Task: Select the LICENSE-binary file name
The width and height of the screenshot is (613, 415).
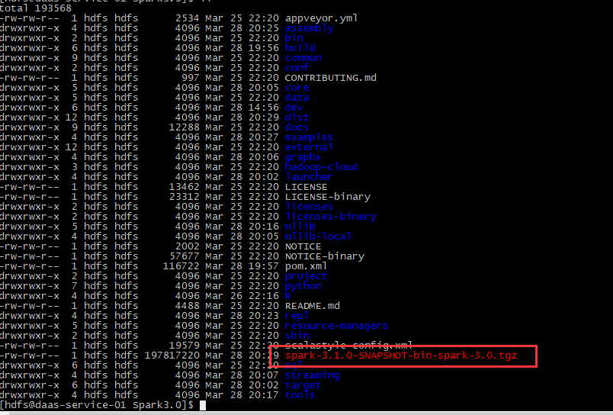Action: 328,197
